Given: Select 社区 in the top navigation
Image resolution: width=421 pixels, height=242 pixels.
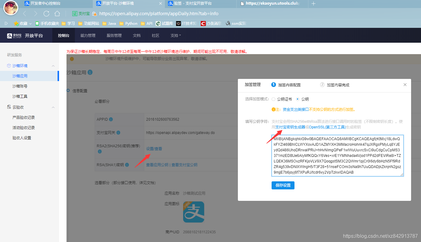Looking at the screenshot, I should tap(156, 36).
